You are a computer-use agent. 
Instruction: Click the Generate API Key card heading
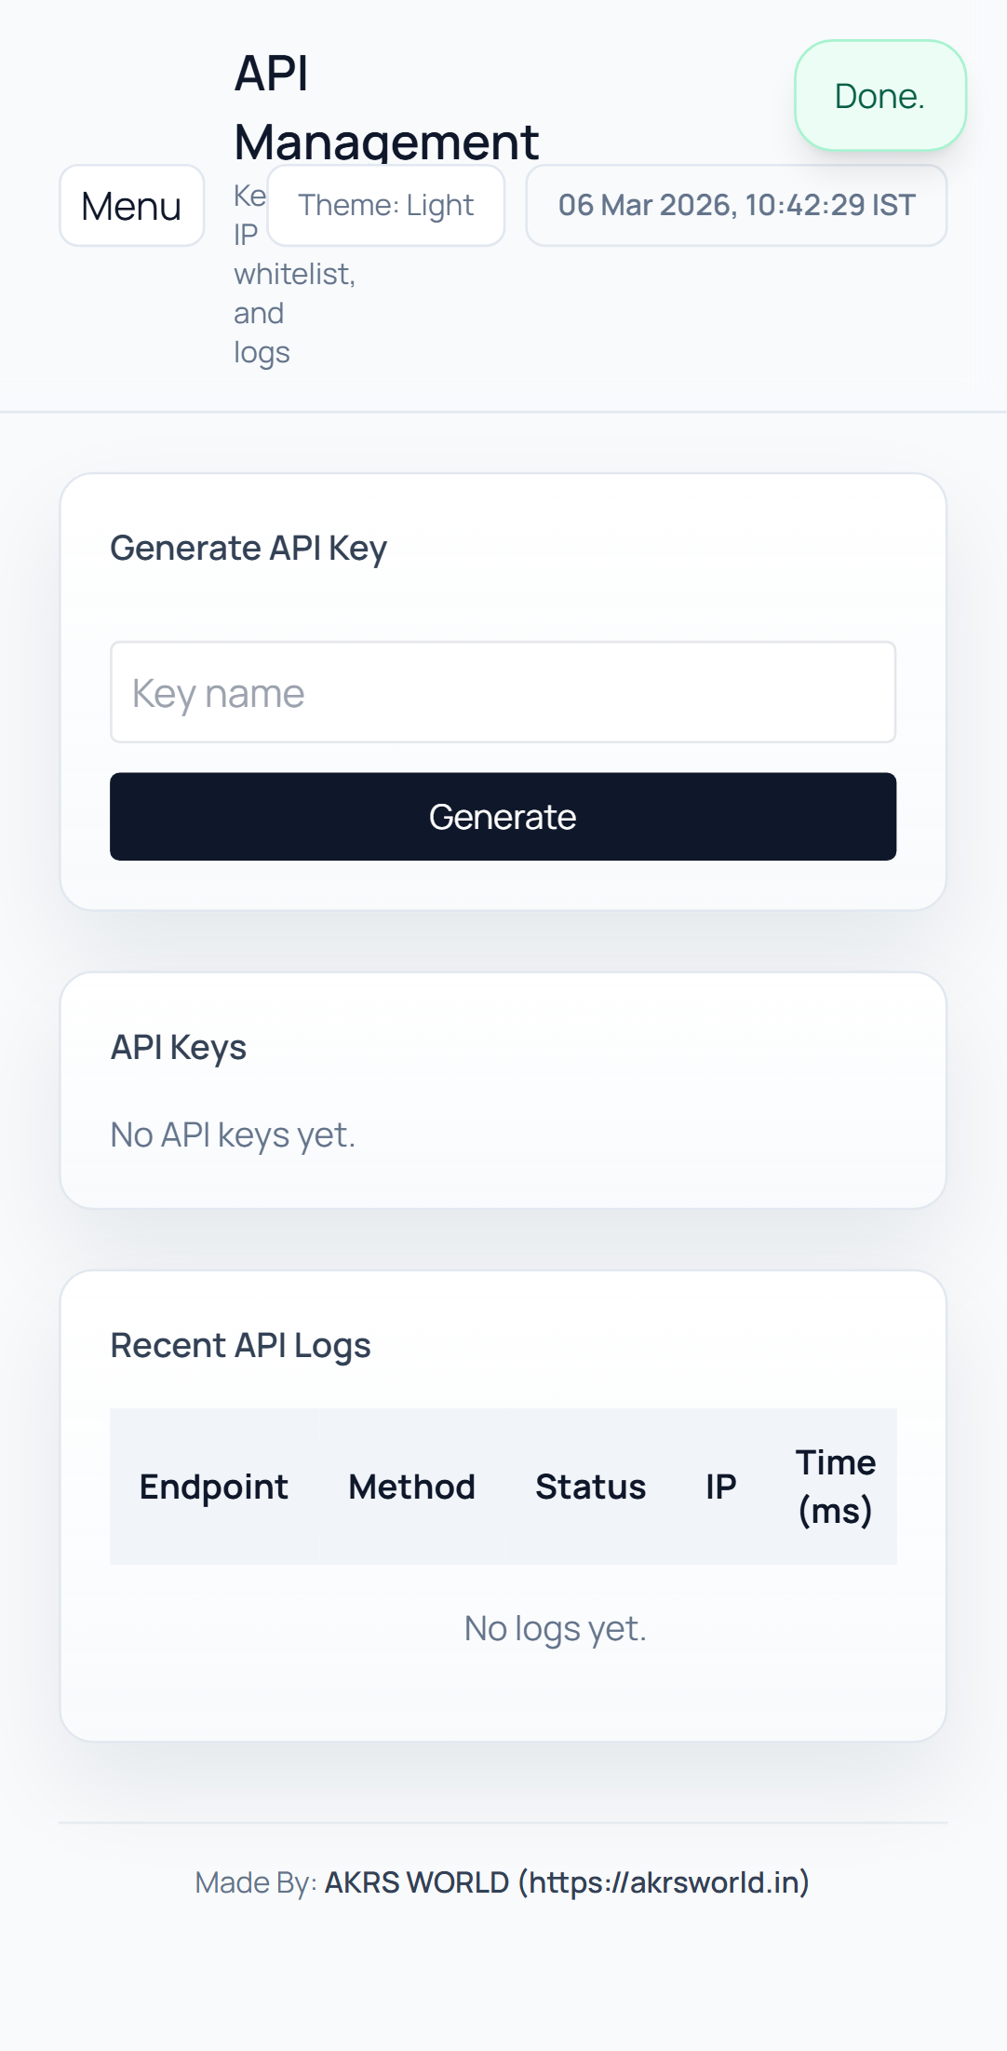[248, 549]
